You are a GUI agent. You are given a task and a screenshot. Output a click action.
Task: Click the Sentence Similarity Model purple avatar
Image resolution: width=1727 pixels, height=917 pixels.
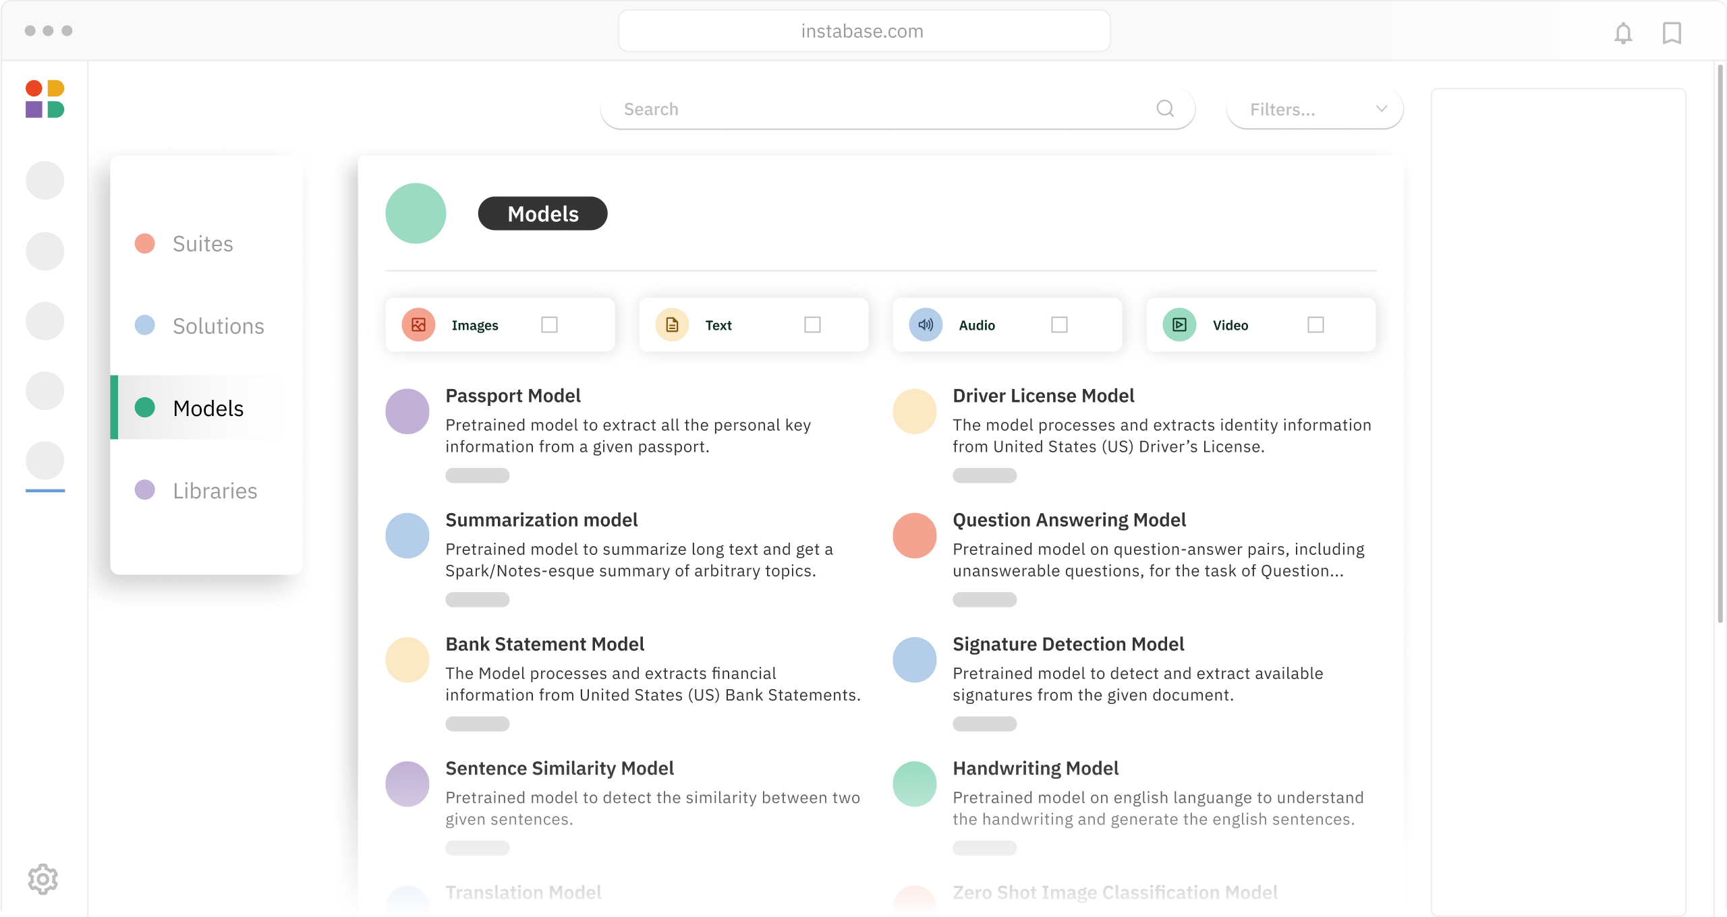pos(407,783)
